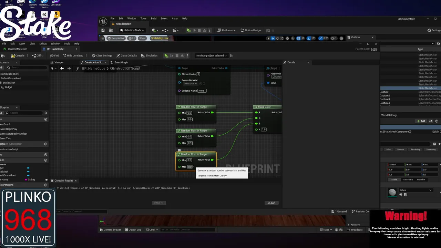Image resolution: width=441 pixels, height=248 pixels.
Task: Close the Construction Script tab
Action: click(x=106, y=62)
